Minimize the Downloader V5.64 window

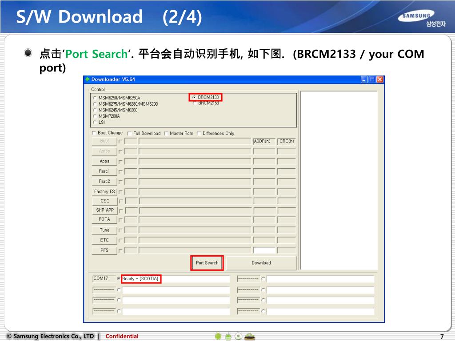pyautogui.click(x=364, y=79)
